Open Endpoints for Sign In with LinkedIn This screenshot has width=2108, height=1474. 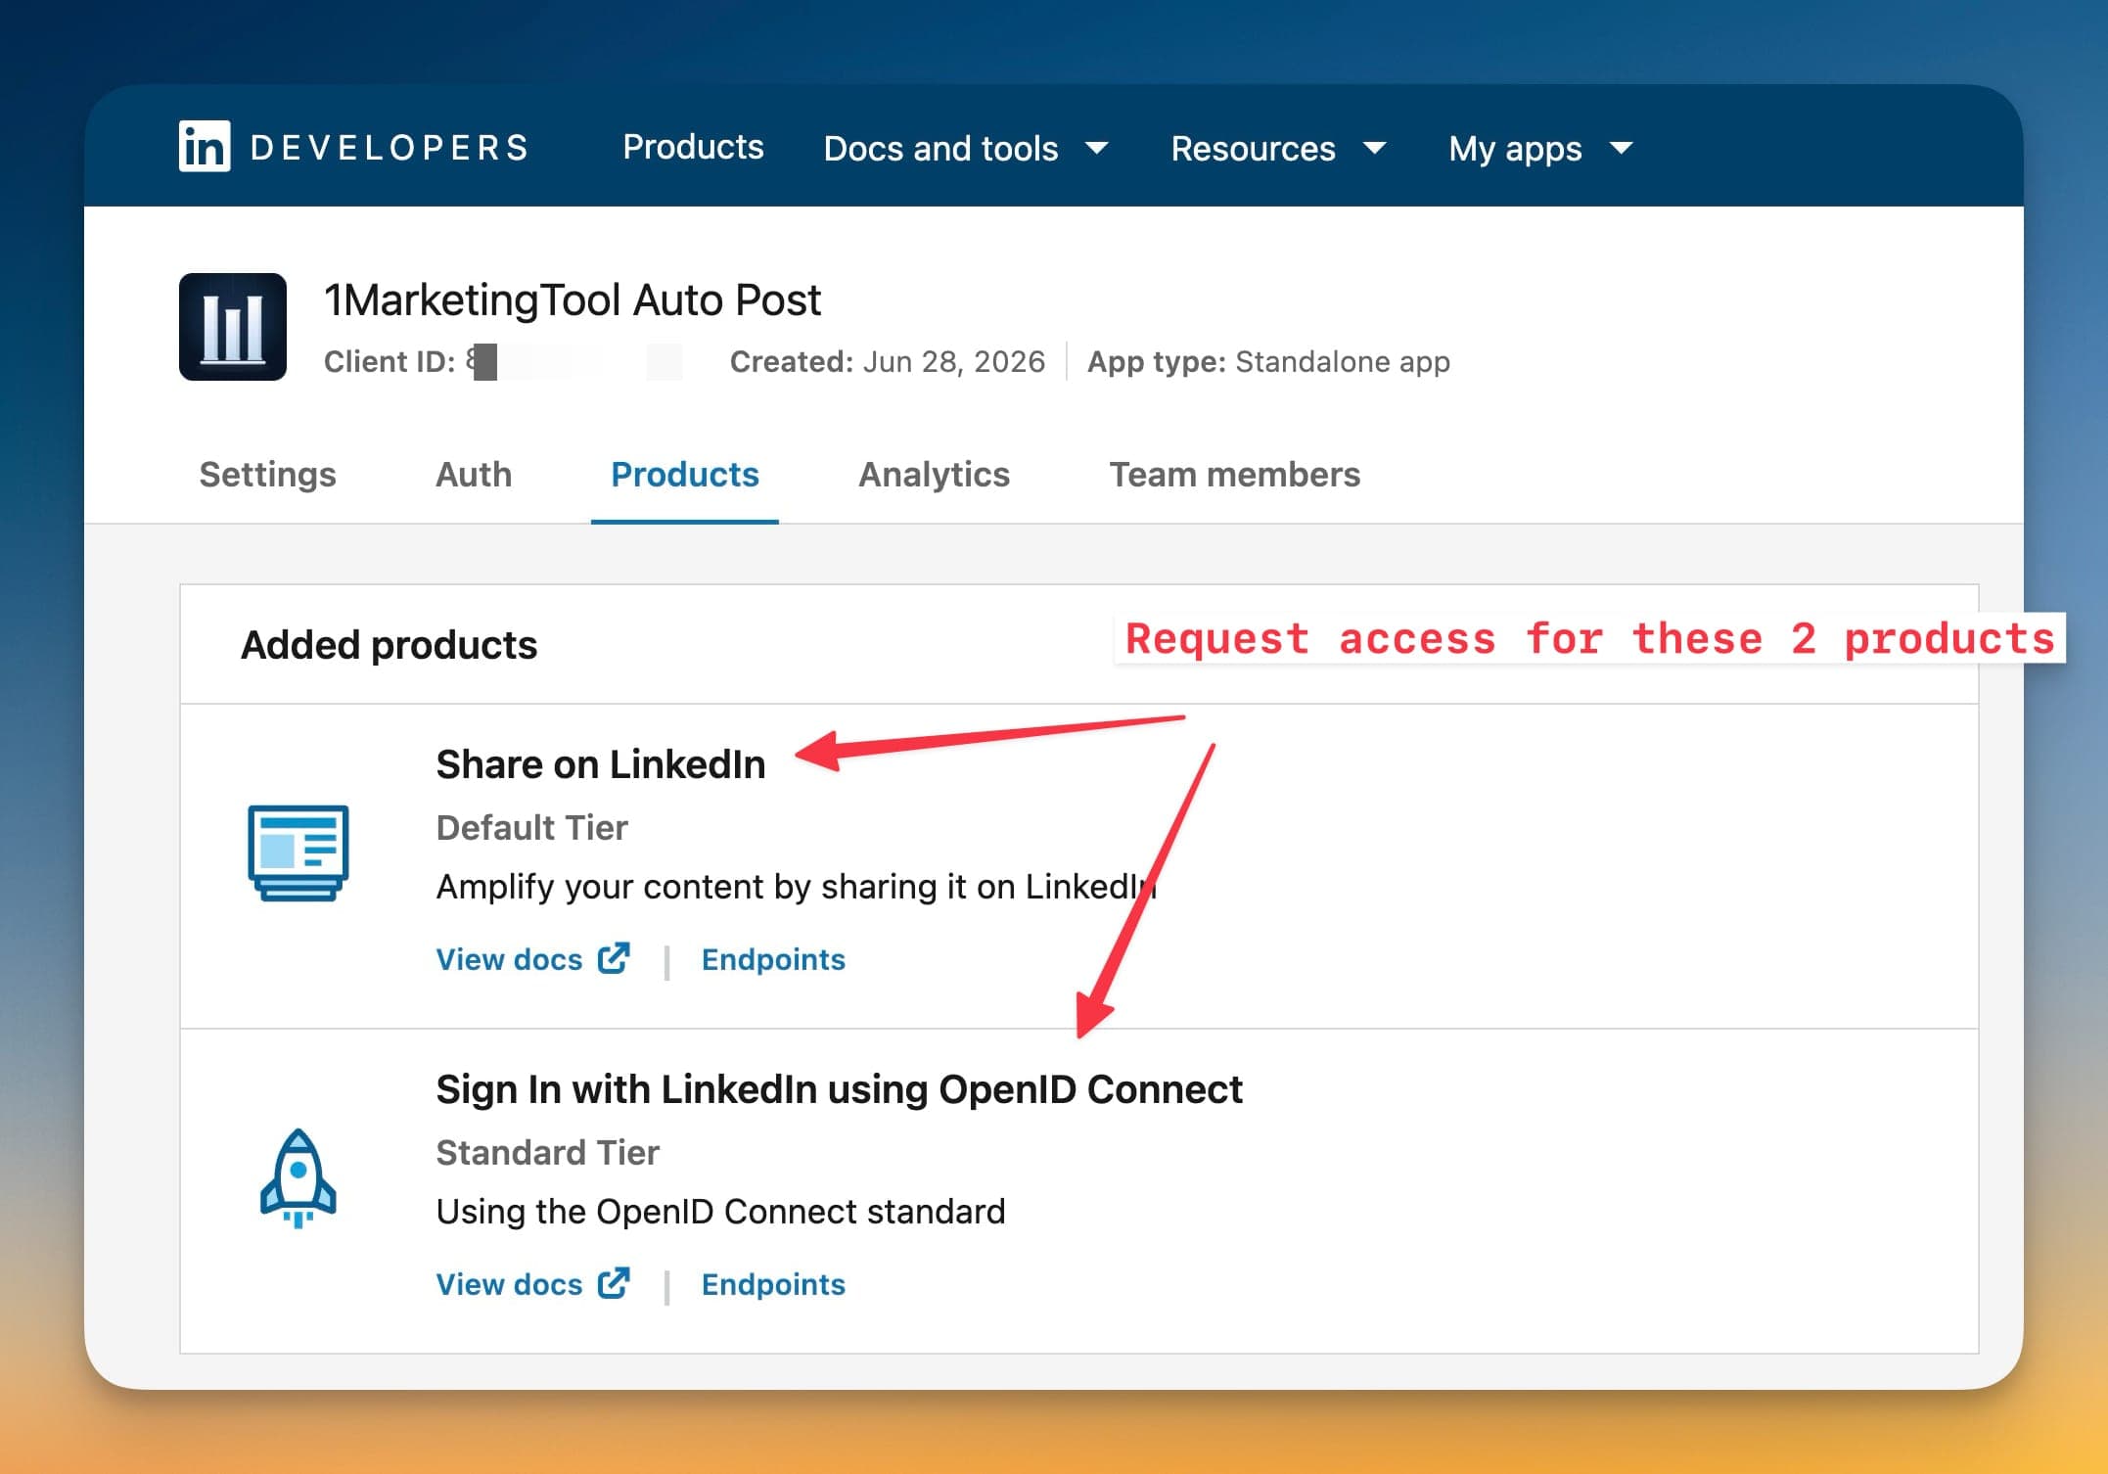(x=773, y=1284)
